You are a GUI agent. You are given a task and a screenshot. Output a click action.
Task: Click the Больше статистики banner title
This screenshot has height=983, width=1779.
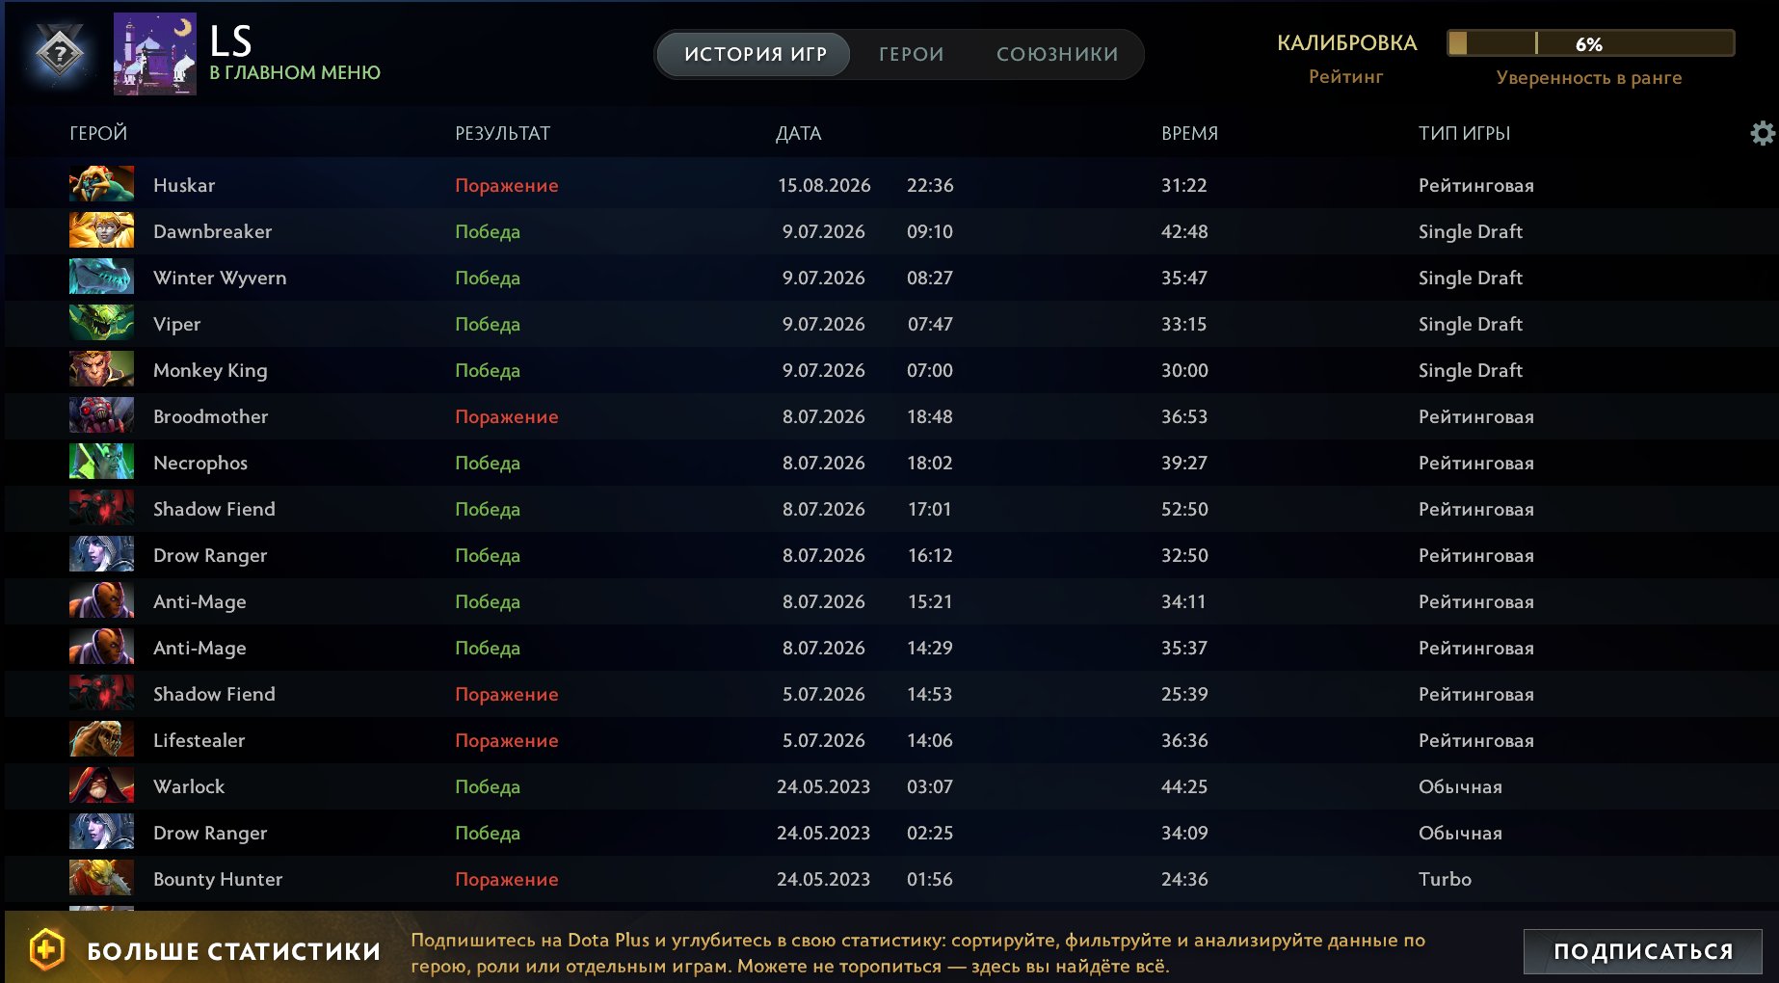click(233, 951)
